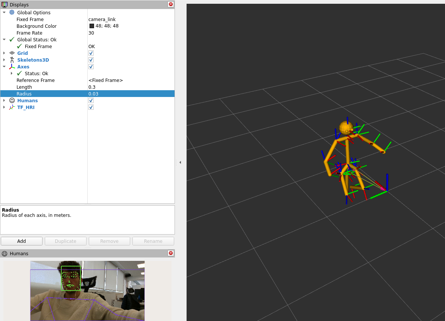The image size is (445, 321).
Task: Click the Skeletons3D display icon
Action: pyautogui.click(x=11, y=60)
